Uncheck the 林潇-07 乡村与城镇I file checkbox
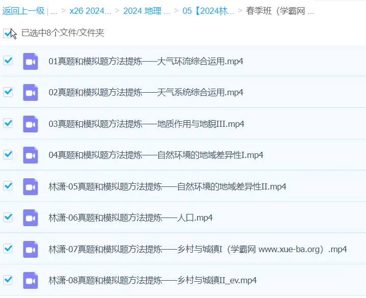Image resolution: width=366 pixels, height=298 pixels. pos(8,249)
